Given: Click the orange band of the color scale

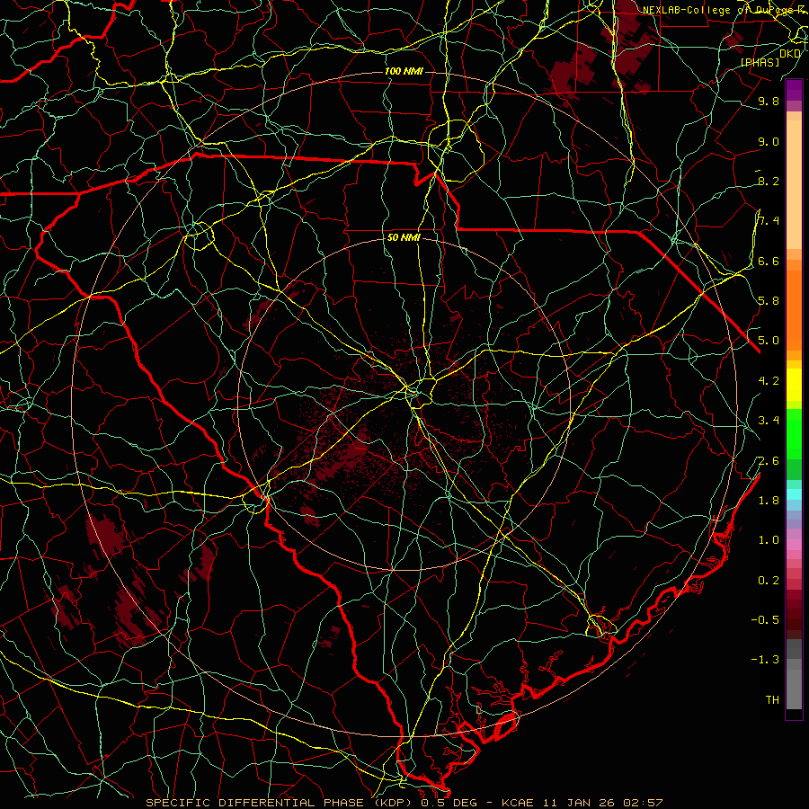Looking at the screenshot, I should 794,309.
